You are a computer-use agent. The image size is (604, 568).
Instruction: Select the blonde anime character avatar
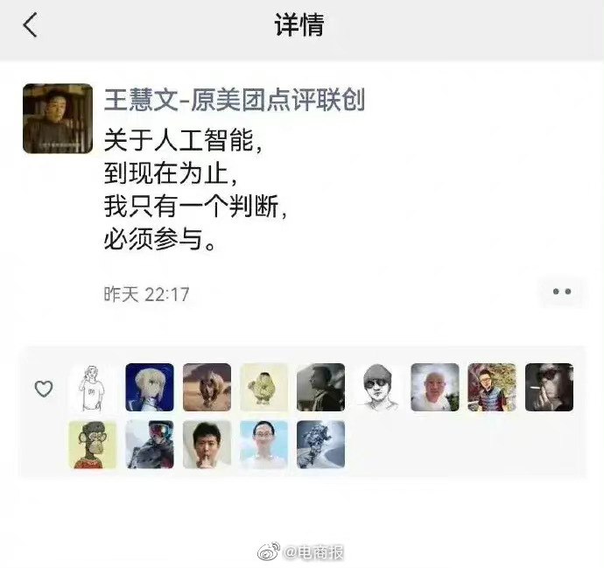coord(150,388)
